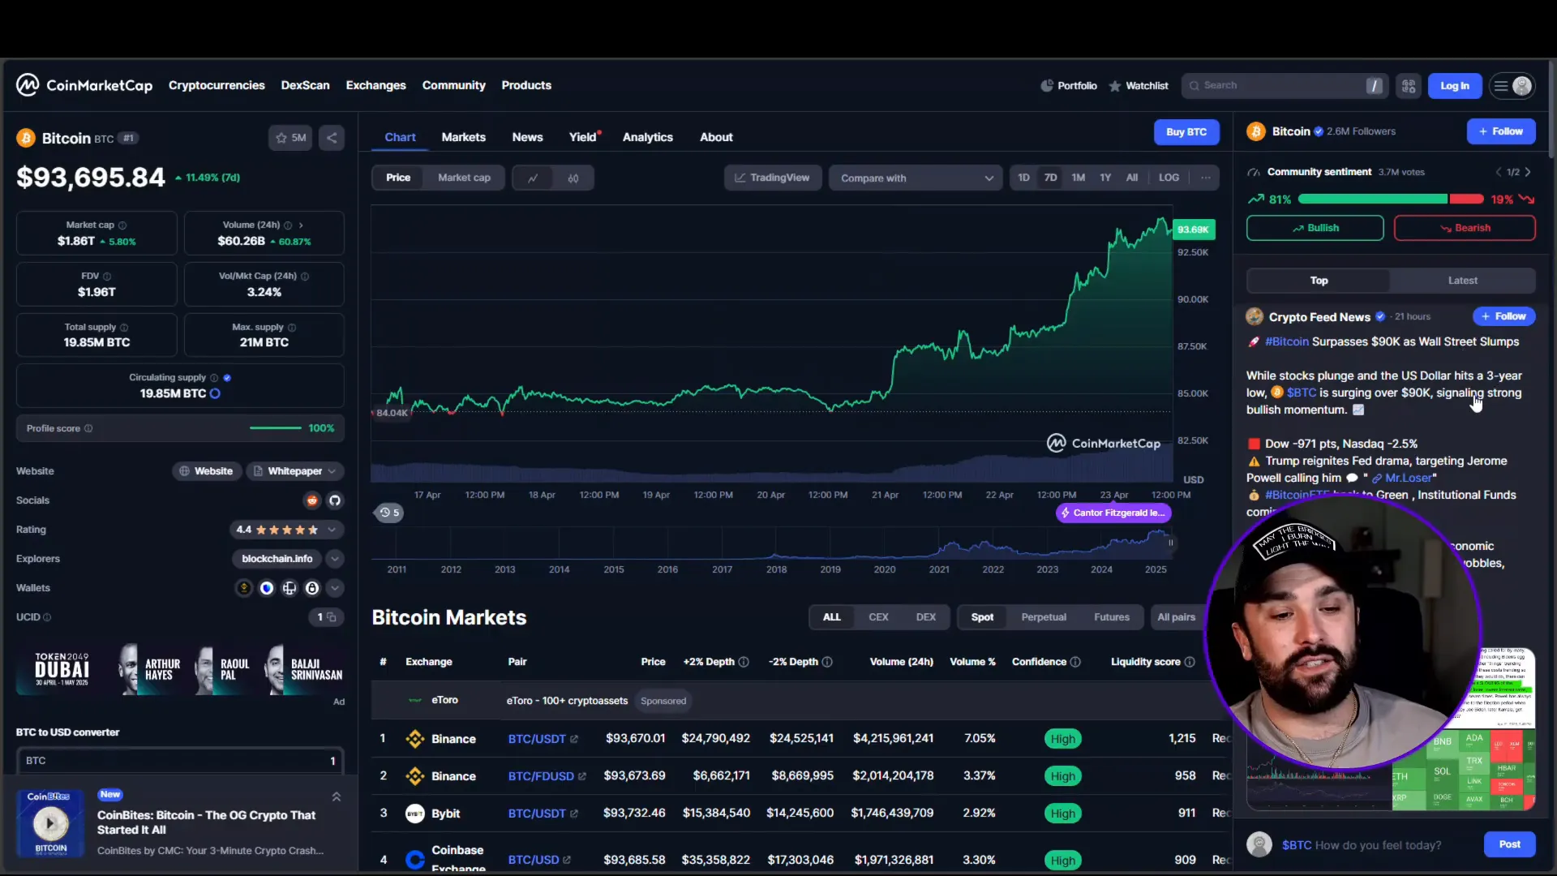Click the Log In button
This screenshot has width=1557, height=876.
pyautogui.click(x=1454, y=86)
